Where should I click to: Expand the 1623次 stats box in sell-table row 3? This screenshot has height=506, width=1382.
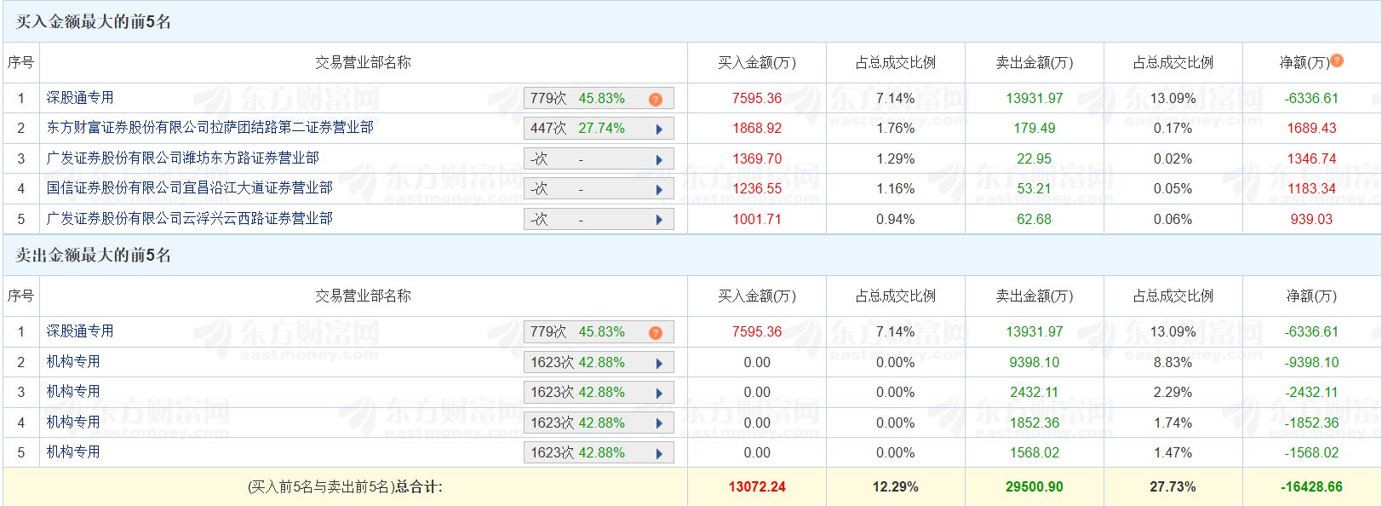pyautogui.click(x=598, y=393)
